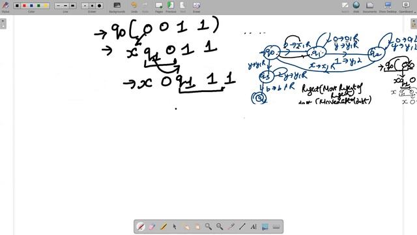Choose the green pen color
The image size is (417, 235).
pos(39,6)
